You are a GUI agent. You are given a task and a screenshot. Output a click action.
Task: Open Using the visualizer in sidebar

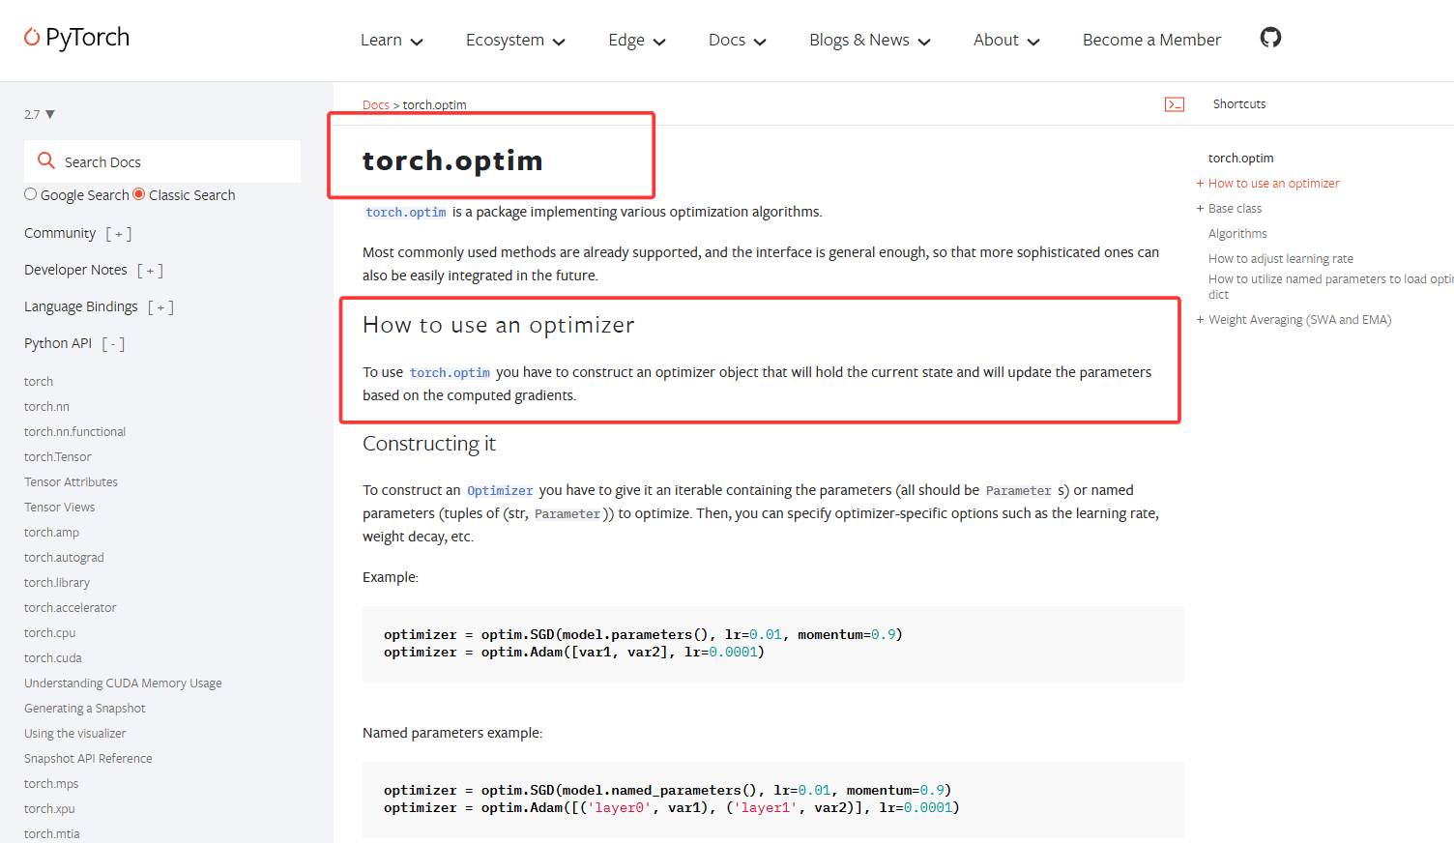[x=75, y=734]
